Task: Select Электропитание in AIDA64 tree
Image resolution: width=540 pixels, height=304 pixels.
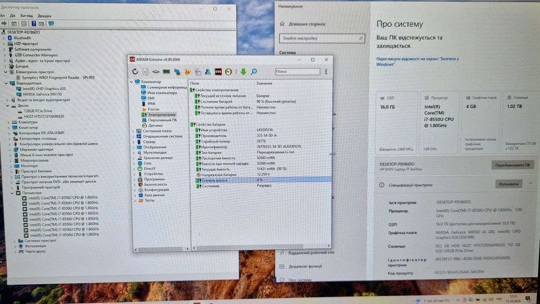Action: (161, 114)
